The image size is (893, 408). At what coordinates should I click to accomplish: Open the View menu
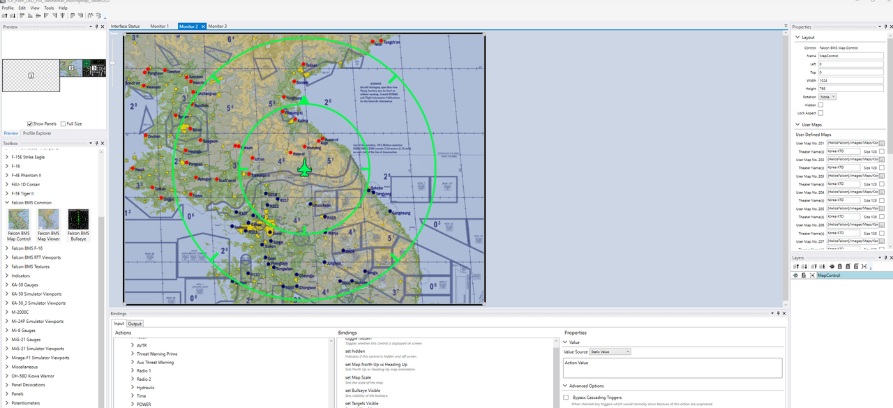35,8
